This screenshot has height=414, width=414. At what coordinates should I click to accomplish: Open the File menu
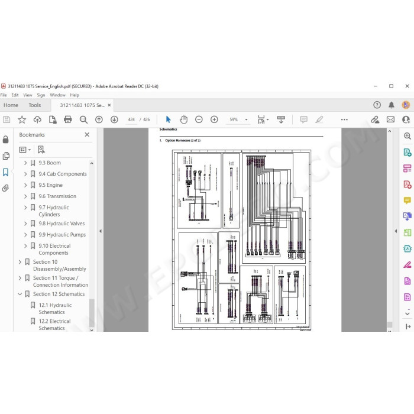[x=4, y=95]
